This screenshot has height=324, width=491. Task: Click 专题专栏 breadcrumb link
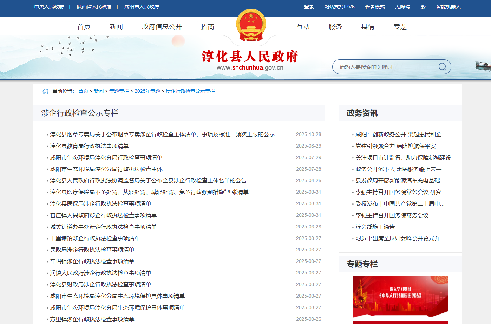click(119, 91)
